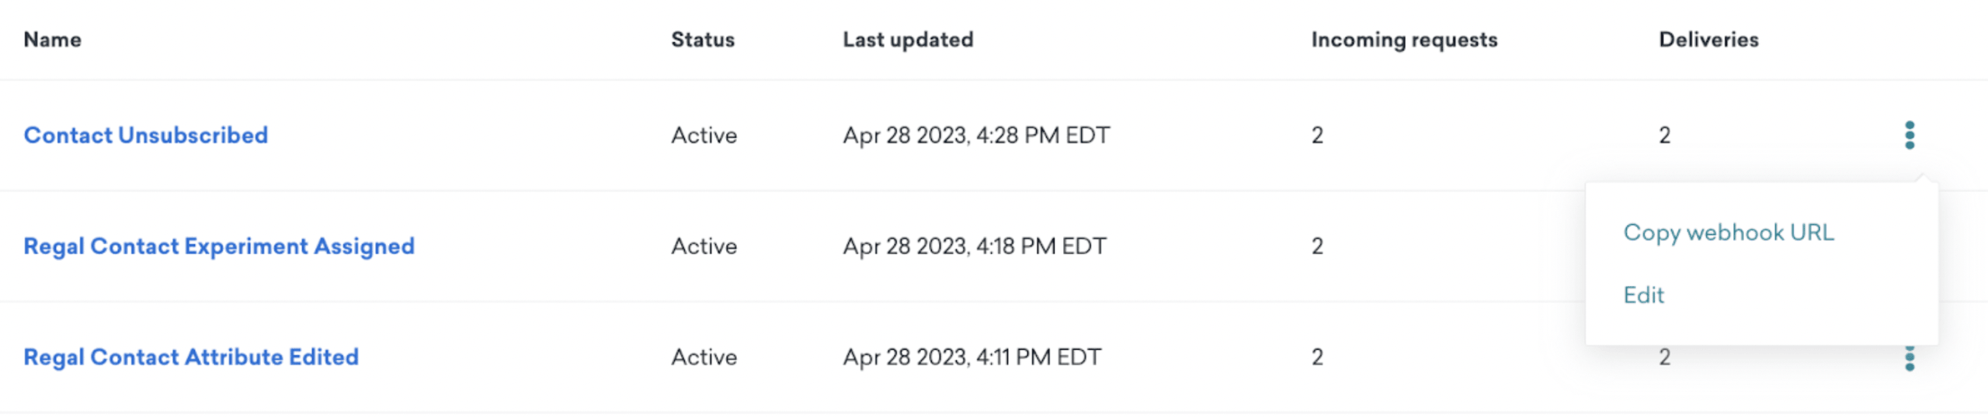The height and width of the screenshot is (417, 1988).
Task: Click deliveries count for Contact Unsubscribed
Action: tap(1664, 135)
